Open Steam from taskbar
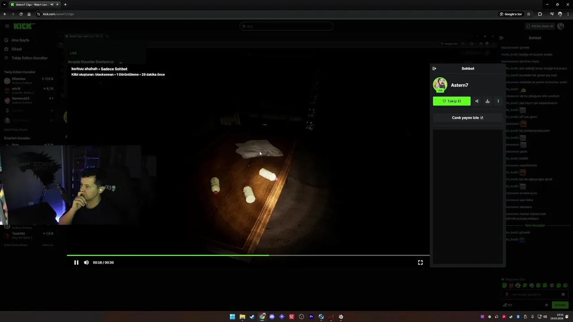573x322 pixels. [x=252, y=317]
